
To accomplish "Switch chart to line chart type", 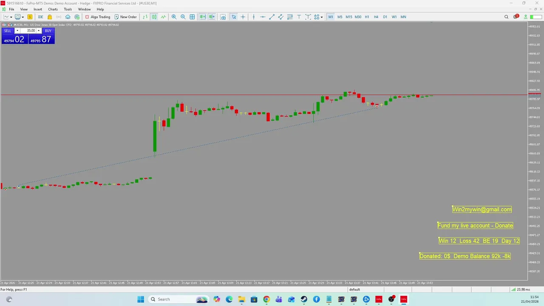I will point(163,17).
